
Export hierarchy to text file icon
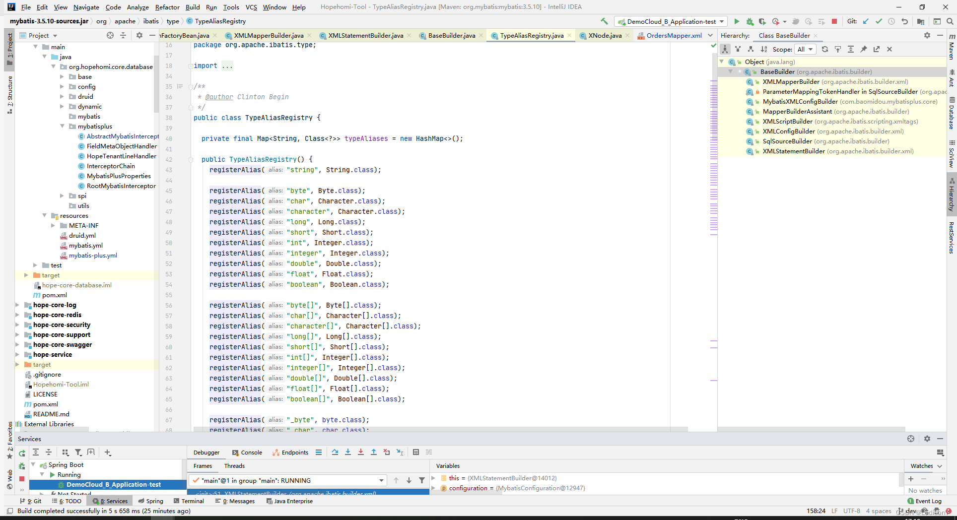point(877,49)
